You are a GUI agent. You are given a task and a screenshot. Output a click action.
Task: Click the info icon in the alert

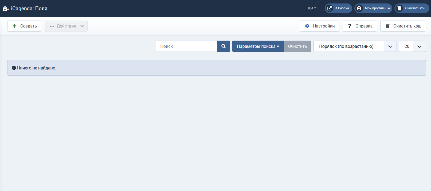pos(14,68)
